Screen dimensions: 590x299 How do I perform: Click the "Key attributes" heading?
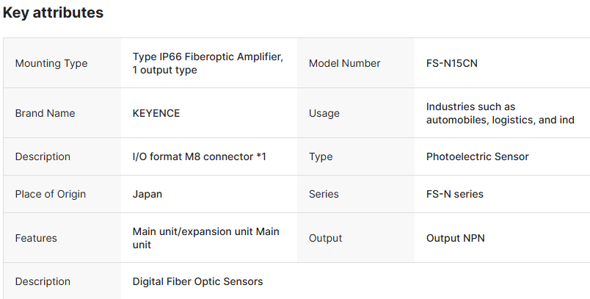click(53, 12)
